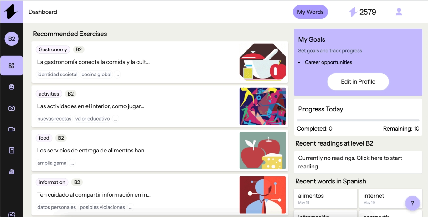
Task: Click the app logo in top-left corner
Action: [12, 12]
